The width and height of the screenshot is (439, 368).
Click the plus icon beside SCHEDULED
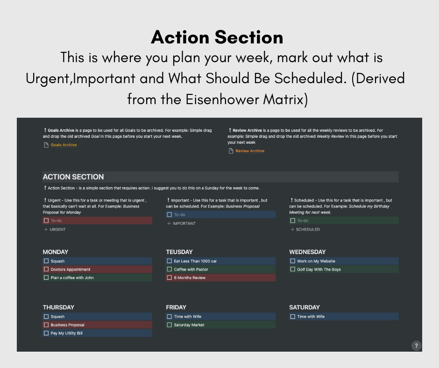coord(292,230)
